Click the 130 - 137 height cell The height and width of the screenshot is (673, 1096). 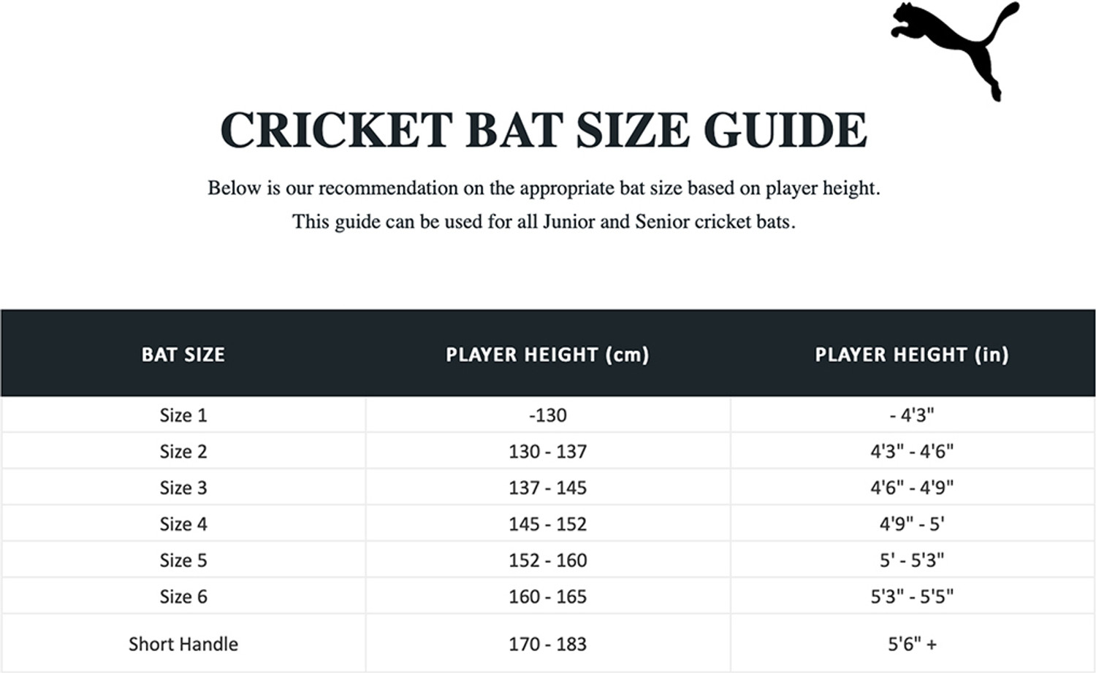[547, 452]
